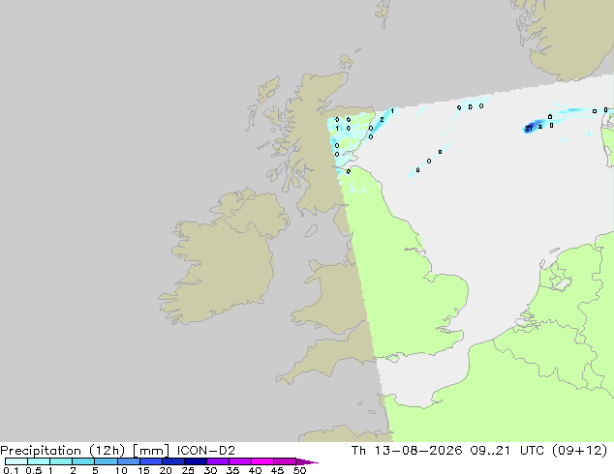Click the Isle of Man outline
The width and height of the screenshot is (614, 474).
311,231
